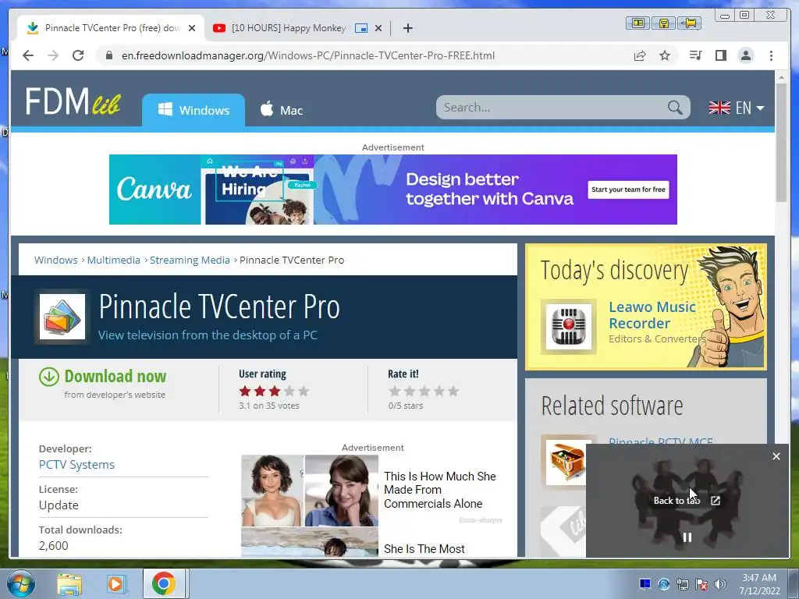Open the Chrome profile avatar
This screenshot has height=599, width=799.
745,55
